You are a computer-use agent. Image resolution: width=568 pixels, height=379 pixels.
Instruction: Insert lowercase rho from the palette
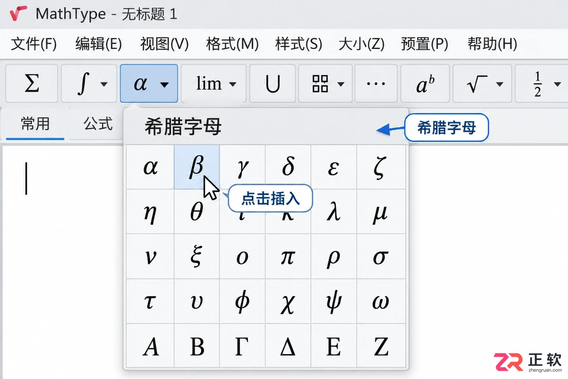(x=334, y=257)
